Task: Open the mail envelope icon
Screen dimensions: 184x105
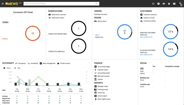Action: (x=174, y=4)
